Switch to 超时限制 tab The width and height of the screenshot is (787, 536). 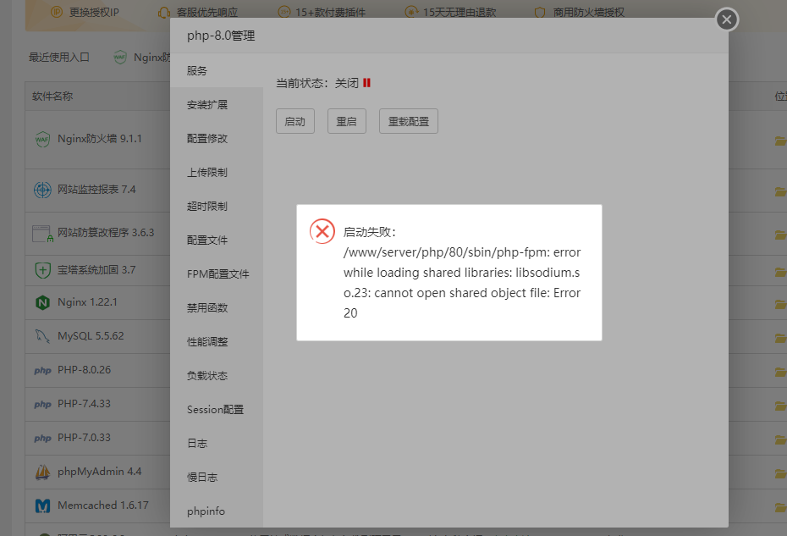[217, 206]
